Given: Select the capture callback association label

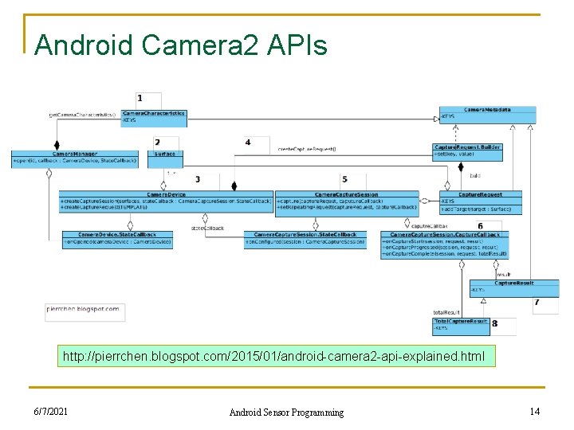Looking at the screenshot, I should point(430,226).
